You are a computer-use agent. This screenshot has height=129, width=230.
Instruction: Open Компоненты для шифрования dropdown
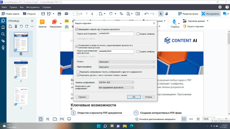(x=116, y=87)
